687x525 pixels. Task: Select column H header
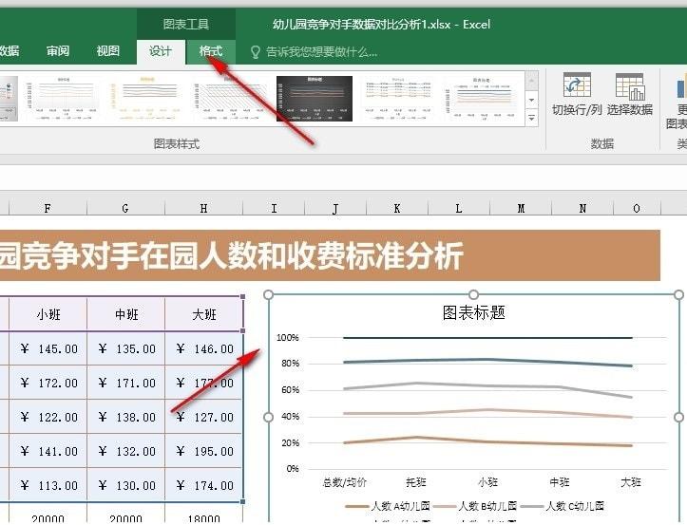[203, 209]
